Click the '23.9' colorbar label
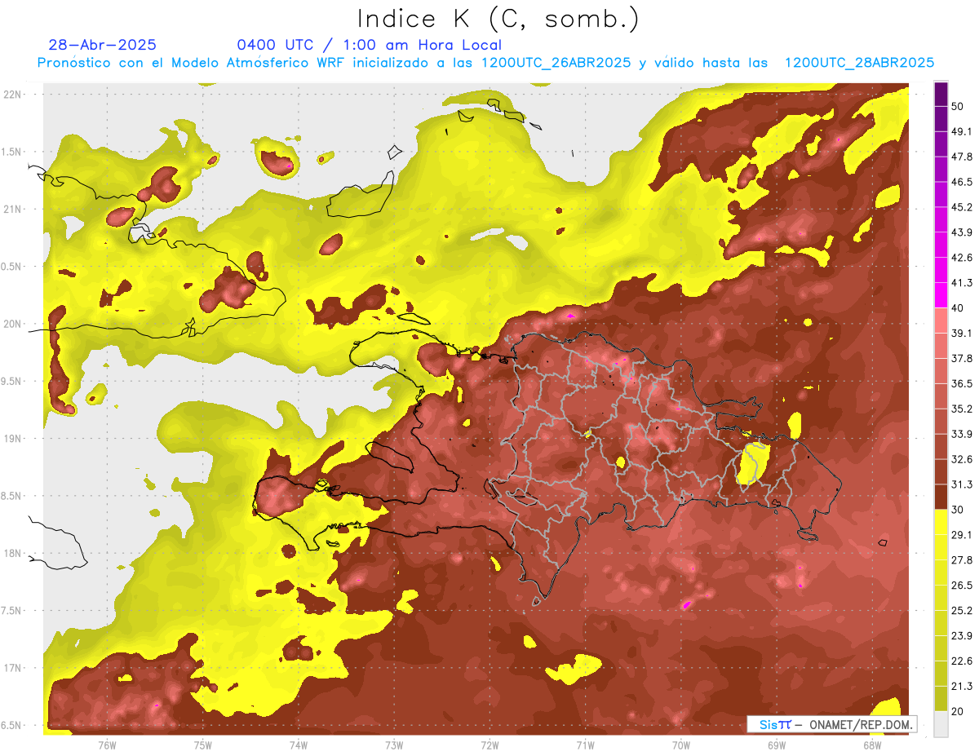 tap(962, 636)
